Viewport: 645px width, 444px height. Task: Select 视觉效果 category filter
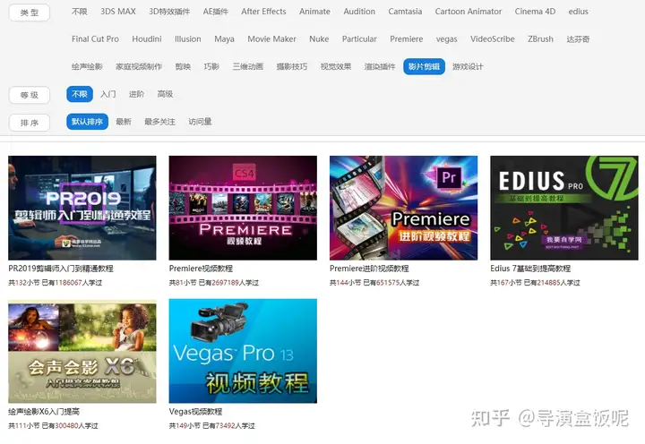(336, 66)
